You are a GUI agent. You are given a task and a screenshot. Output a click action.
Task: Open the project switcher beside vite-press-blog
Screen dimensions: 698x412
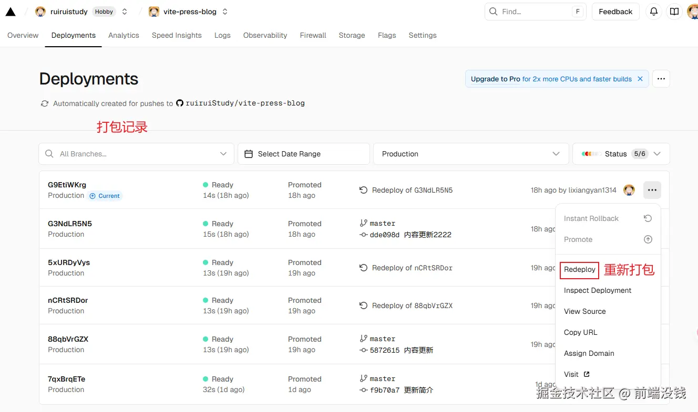point(225,12)
